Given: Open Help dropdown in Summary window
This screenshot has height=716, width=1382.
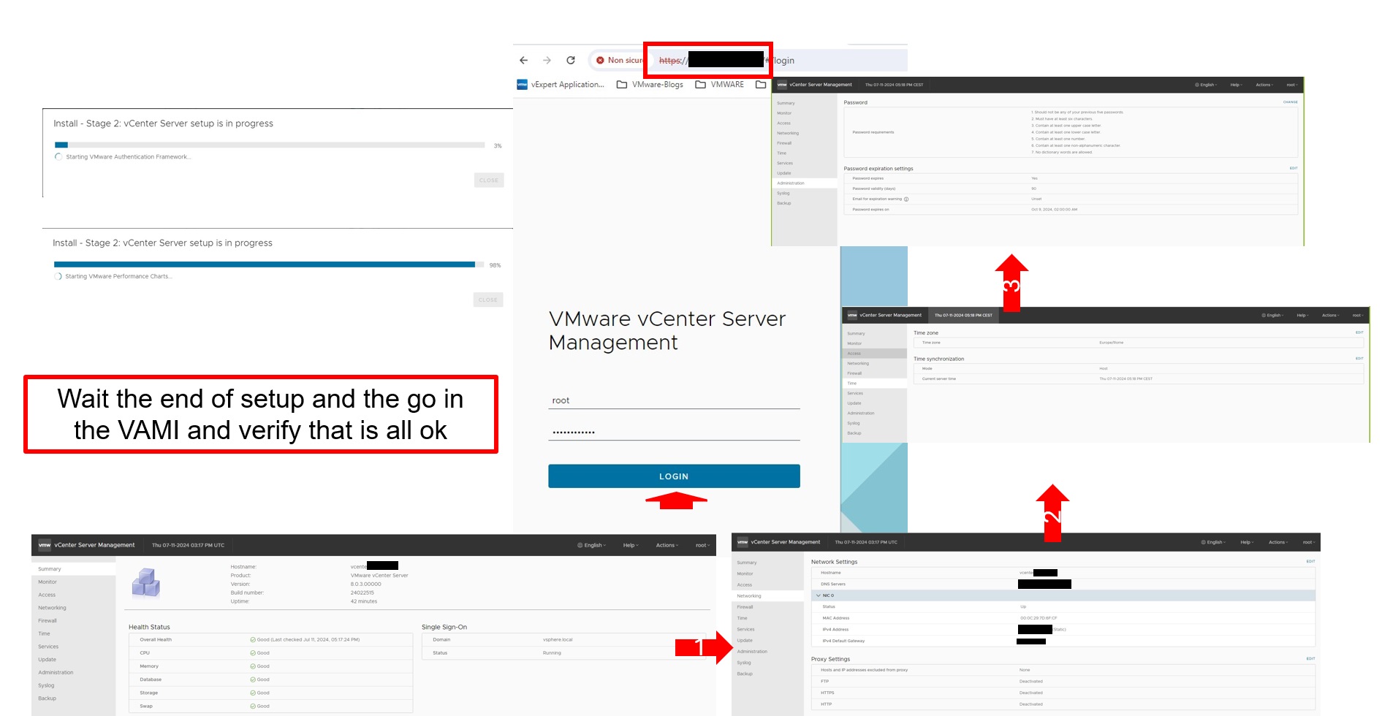Looking at the screenshot, I should click(631, 545).
